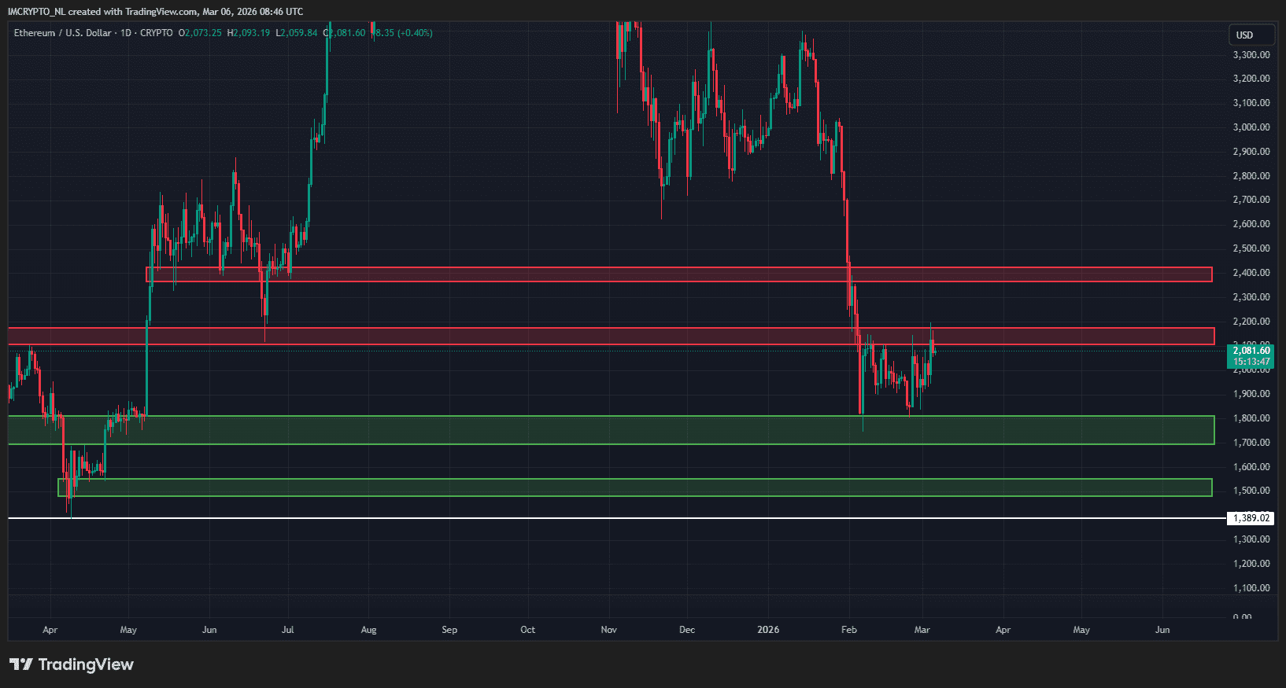Screen dimensions: 1286x688
Task: Select the 1D interval label in header
Action: pos(126,33)
